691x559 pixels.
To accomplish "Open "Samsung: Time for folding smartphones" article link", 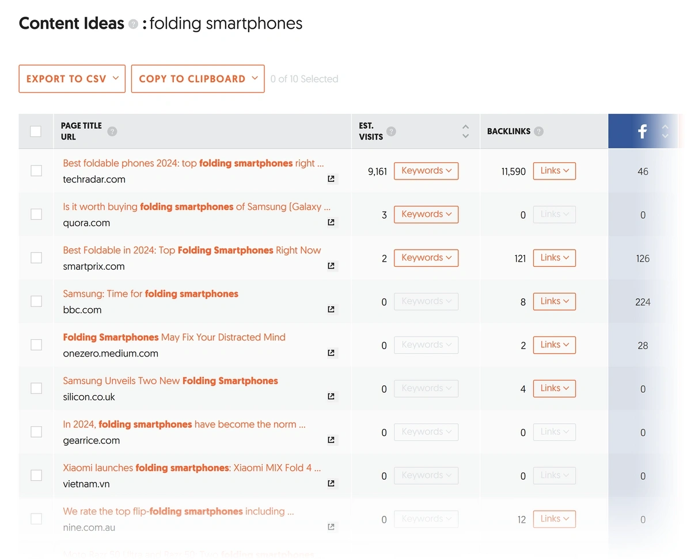I will [x=150, y=293].
